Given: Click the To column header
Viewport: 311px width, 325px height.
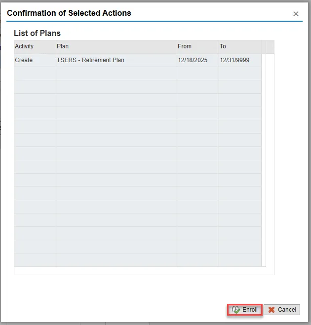Looking at the screenshot, I should [x=240, y=46].
